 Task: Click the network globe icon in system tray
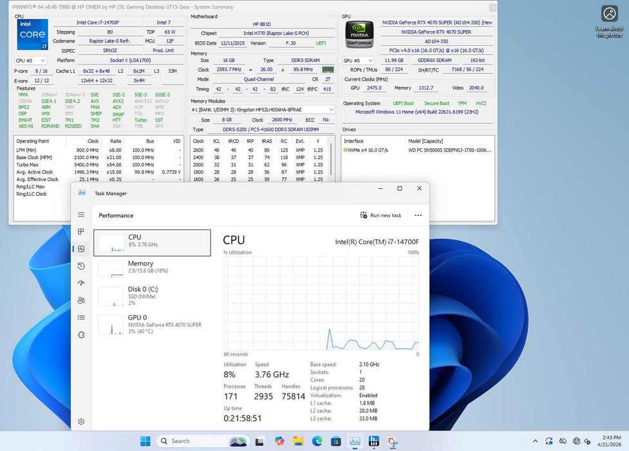[x=576, y=441]
